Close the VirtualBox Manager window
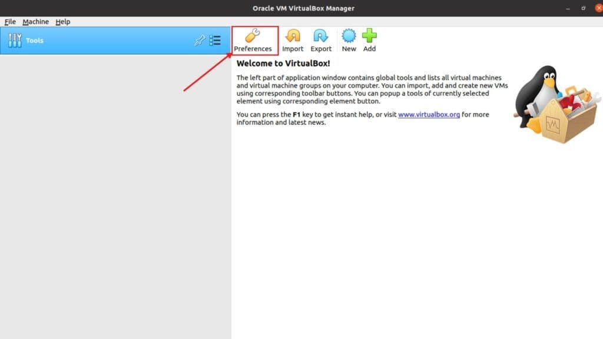The image size is (603, 339). coord(599,8)
